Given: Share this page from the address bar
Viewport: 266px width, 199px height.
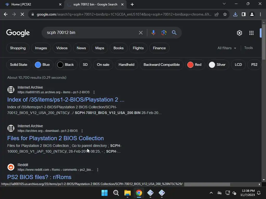Looking at the screenshot, I should [217, 15].
